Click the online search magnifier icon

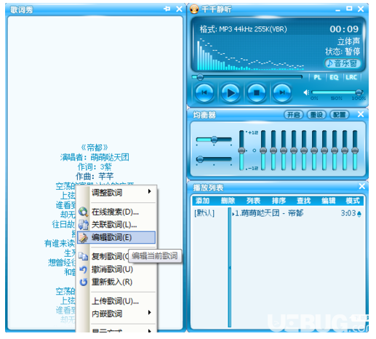tap(84, 212)
